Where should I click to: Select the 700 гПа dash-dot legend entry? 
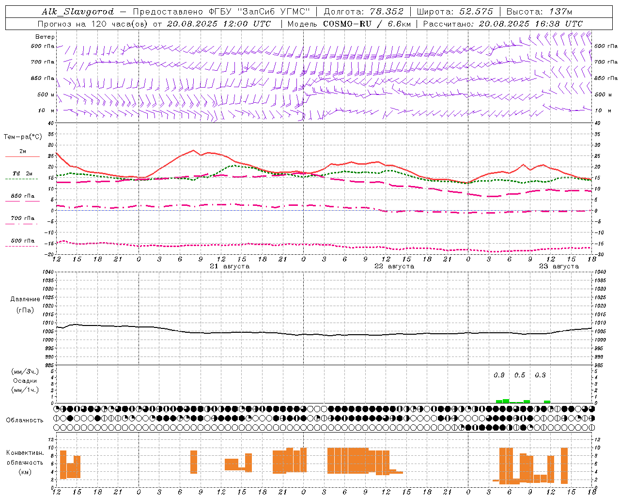point(22,218)
